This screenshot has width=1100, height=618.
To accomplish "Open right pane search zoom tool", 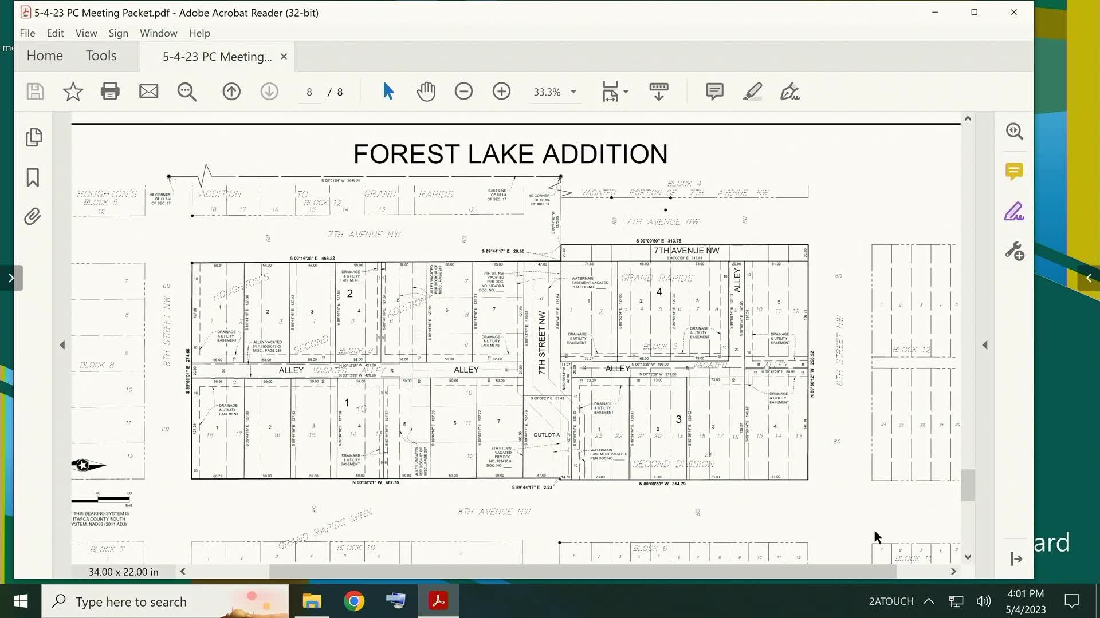I will point(1014,132).
